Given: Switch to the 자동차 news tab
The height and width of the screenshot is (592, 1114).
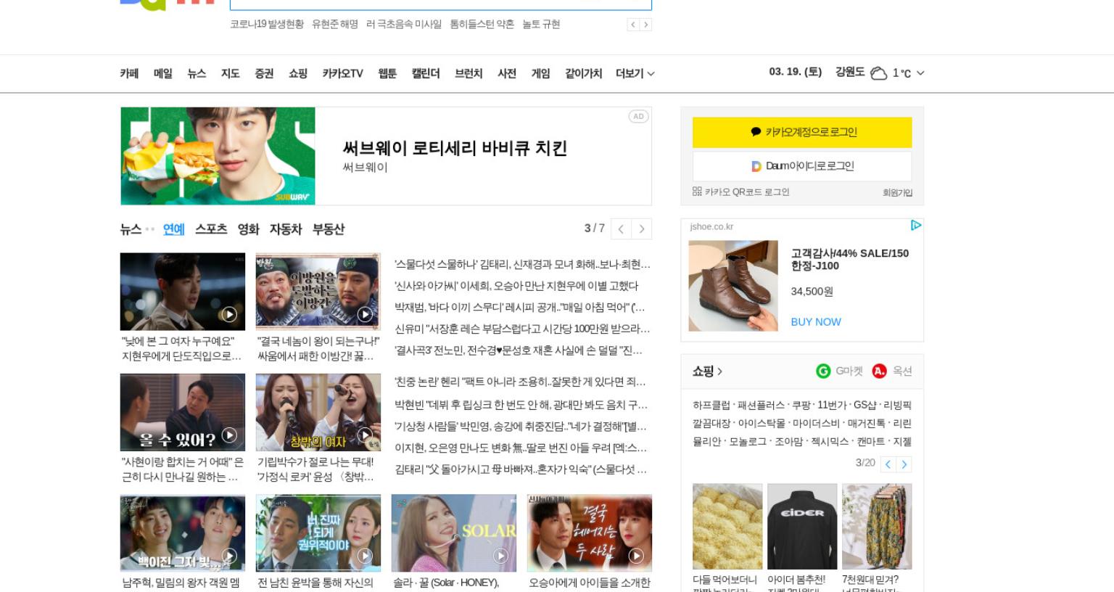Looking at the screenshot, I should (286, 229).
